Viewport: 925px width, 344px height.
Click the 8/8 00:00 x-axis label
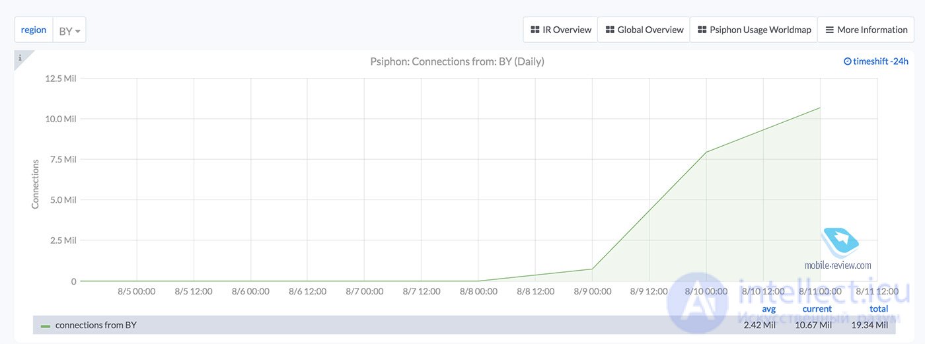click(478, 291)
